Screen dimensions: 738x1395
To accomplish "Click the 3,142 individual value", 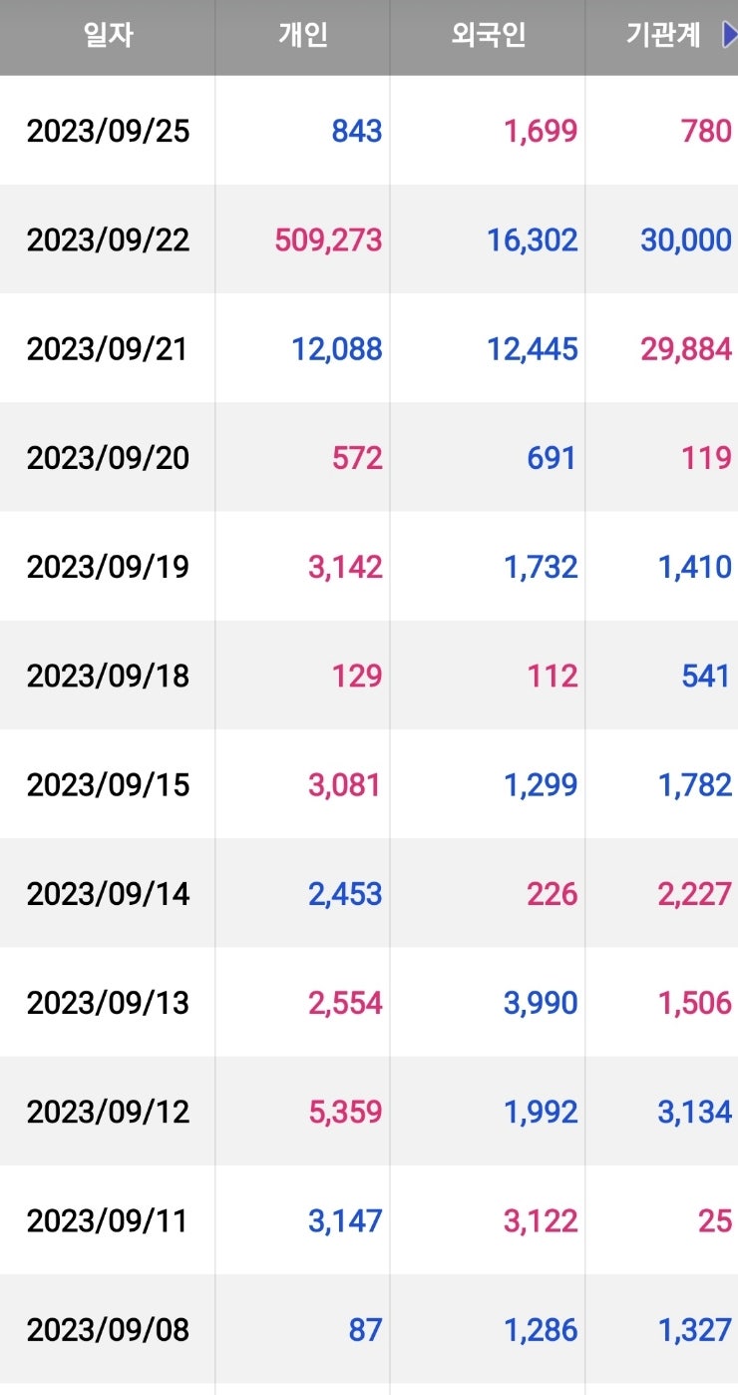I will tap(345, 567).
